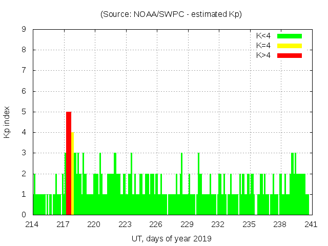Click the 5 tick on the Kp axis
Viewport: 328px width, 246px height.
point(24,112)
